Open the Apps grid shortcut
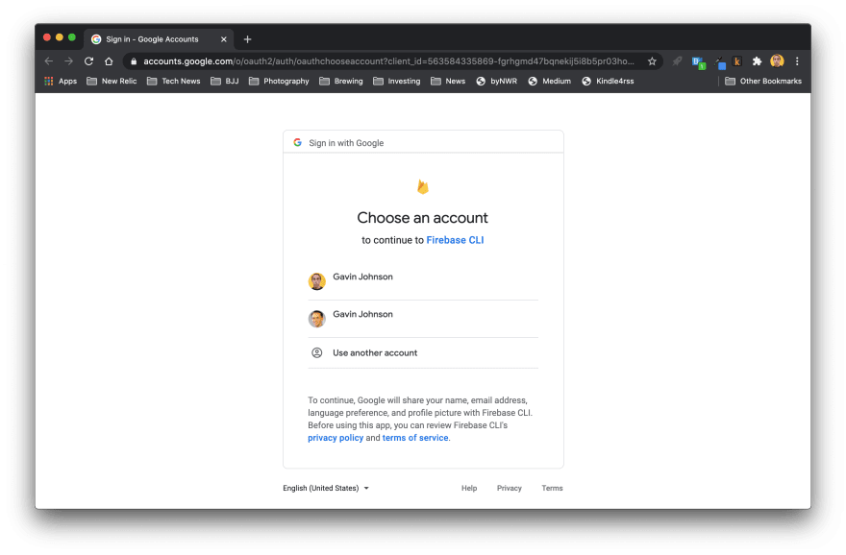Viewport: 846px width, 555px height. pyautogui.click(x=61, y=82)
